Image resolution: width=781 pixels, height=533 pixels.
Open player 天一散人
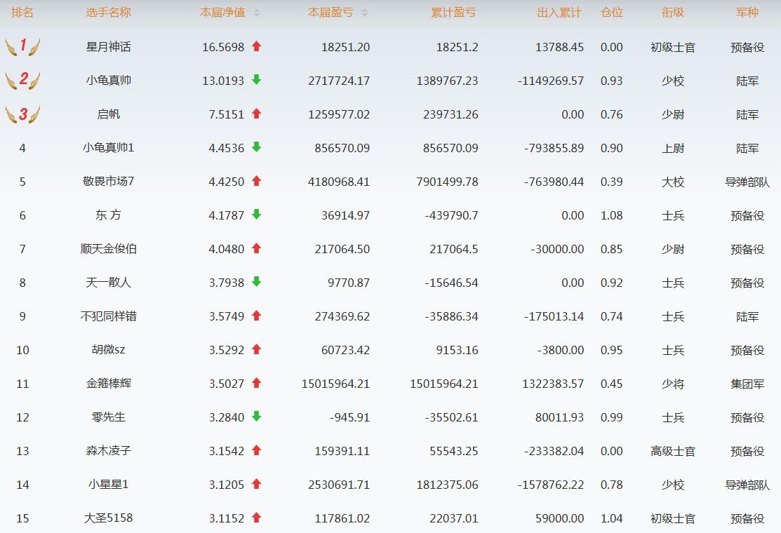coord(108,282)
